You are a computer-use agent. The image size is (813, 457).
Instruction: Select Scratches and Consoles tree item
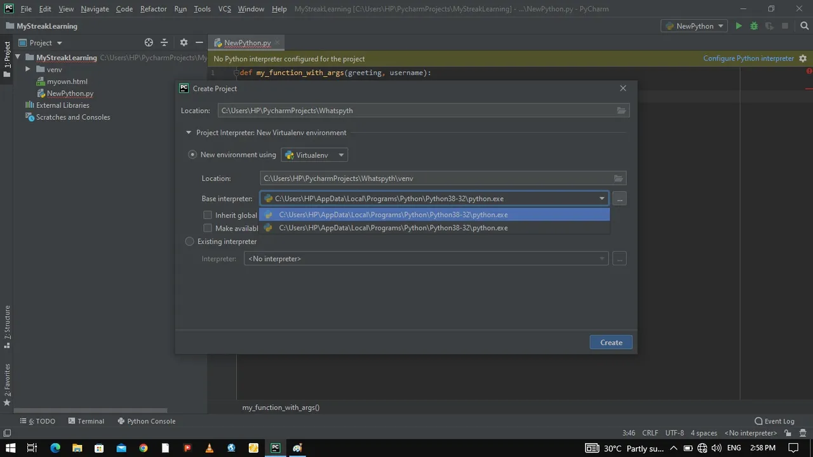coord(68,117)
